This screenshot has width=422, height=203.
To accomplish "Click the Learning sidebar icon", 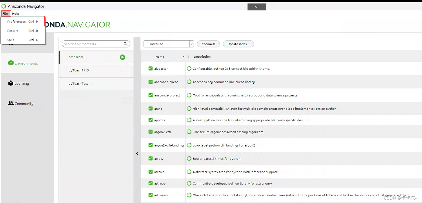I will point(11,83).
